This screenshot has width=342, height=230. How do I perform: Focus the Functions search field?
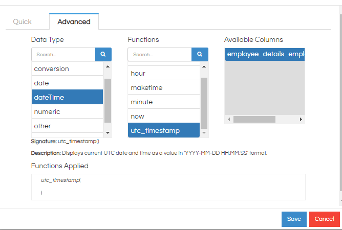pos(160,55)
